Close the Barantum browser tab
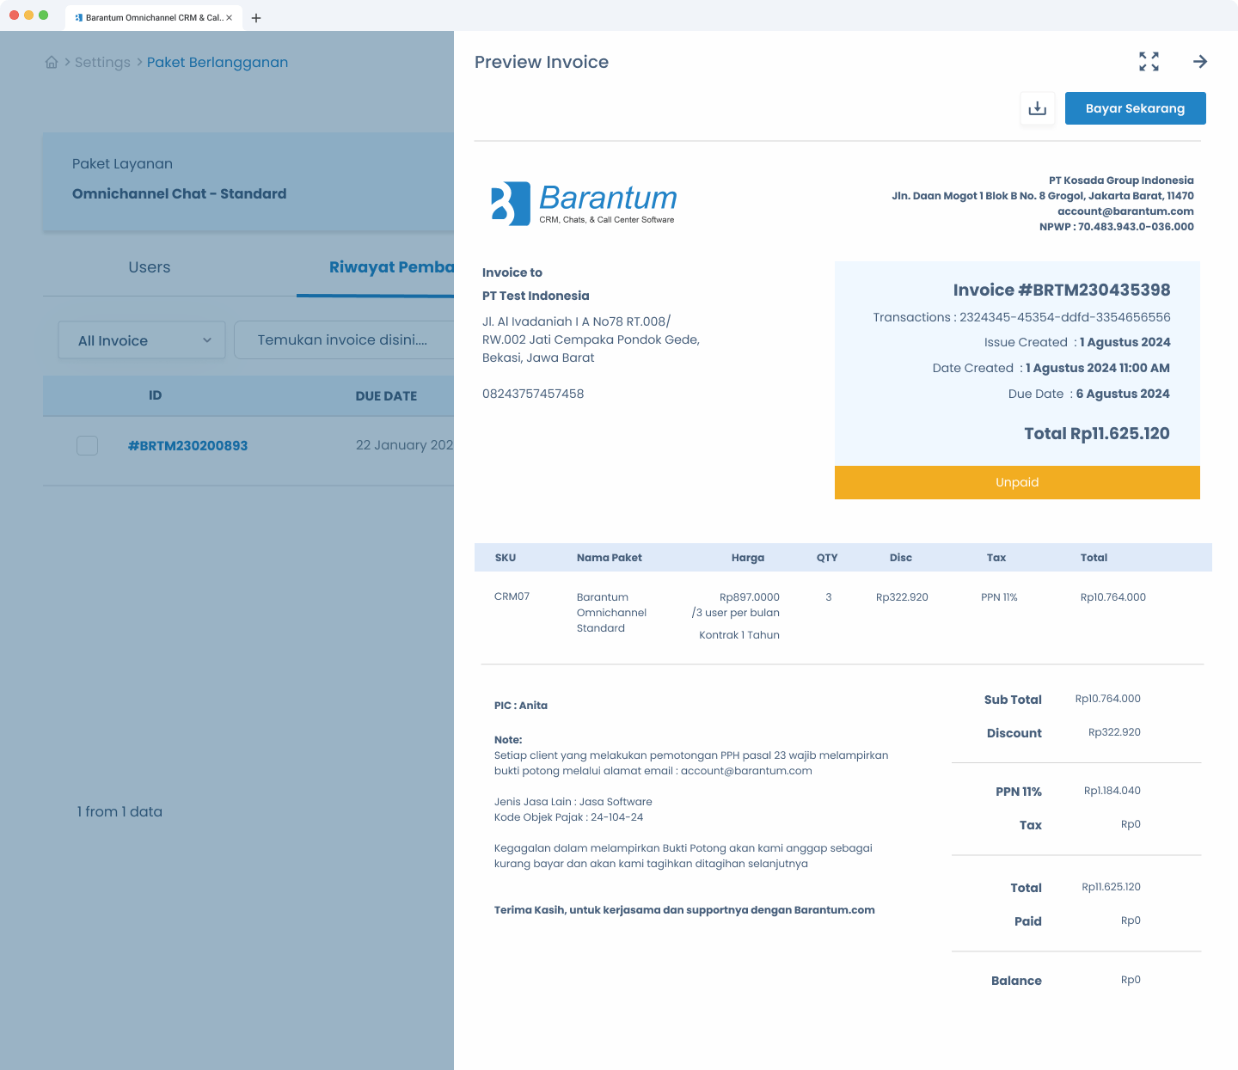Screen dimensions: 1238x1070 tap(230, 17)
